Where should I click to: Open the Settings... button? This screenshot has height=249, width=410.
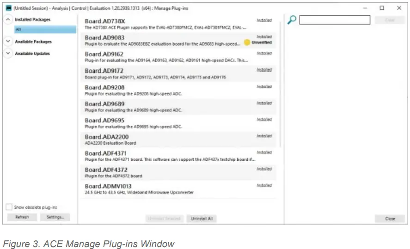click(x=55, y=217)
